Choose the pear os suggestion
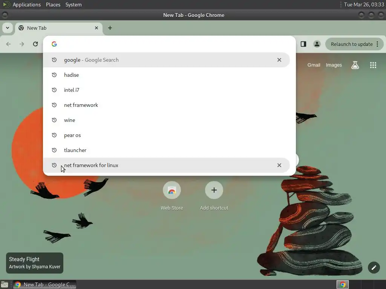The height and width of the screenshot is (289, 386). coord(166,135)
